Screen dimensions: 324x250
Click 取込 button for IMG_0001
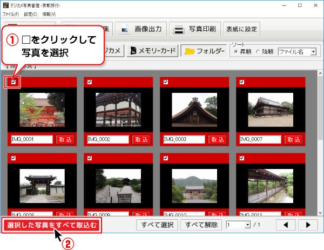click(x=65, y=140)
